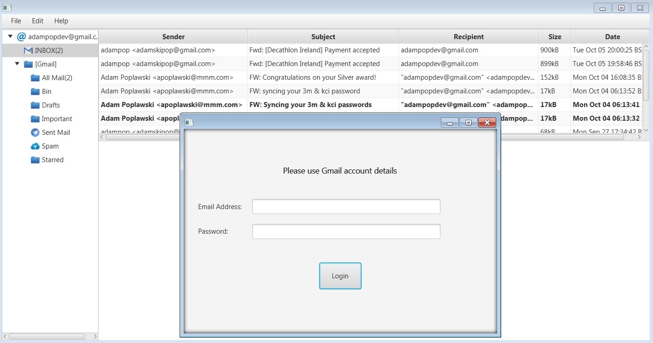Focus the Password field

coord(346,231)
